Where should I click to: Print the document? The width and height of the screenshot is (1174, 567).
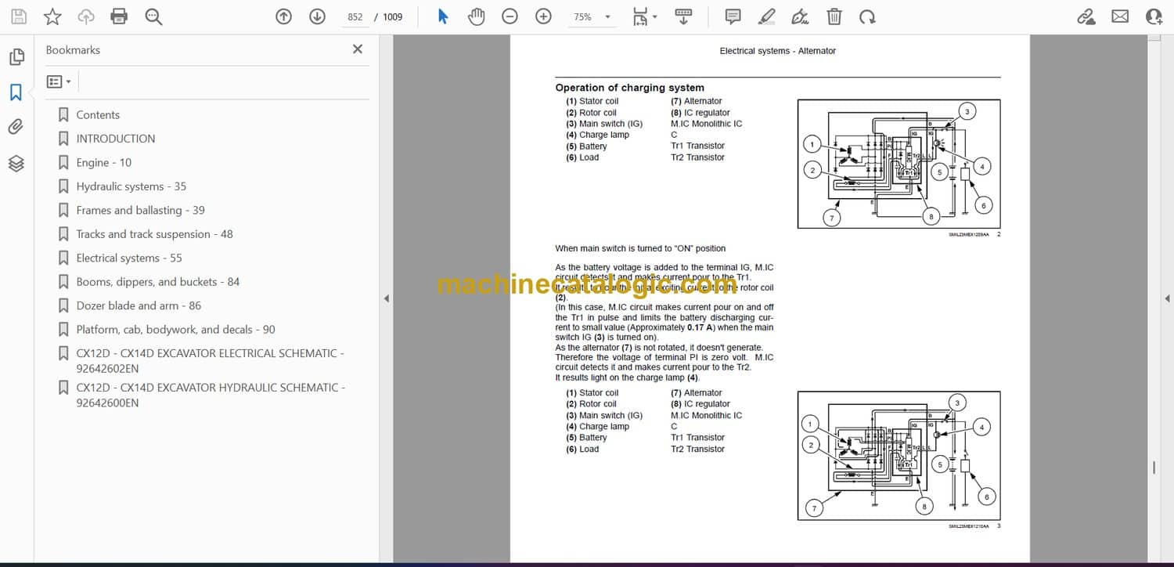pos(119,16)
